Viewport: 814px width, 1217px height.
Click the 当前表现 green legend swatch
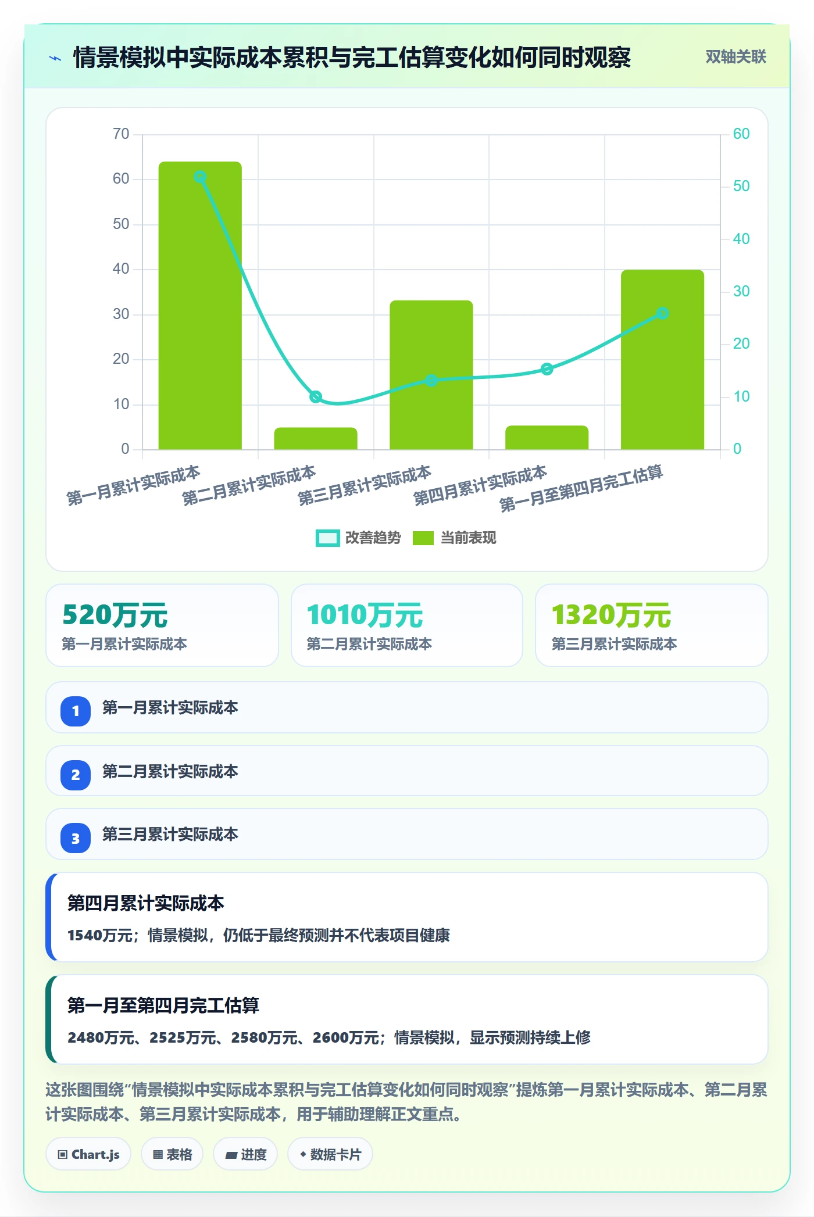(x=423, y=538)
